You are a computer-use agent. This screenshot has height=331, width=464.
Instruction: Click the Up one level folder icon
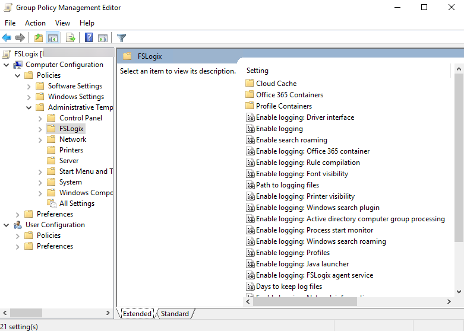tap(39, 38)
